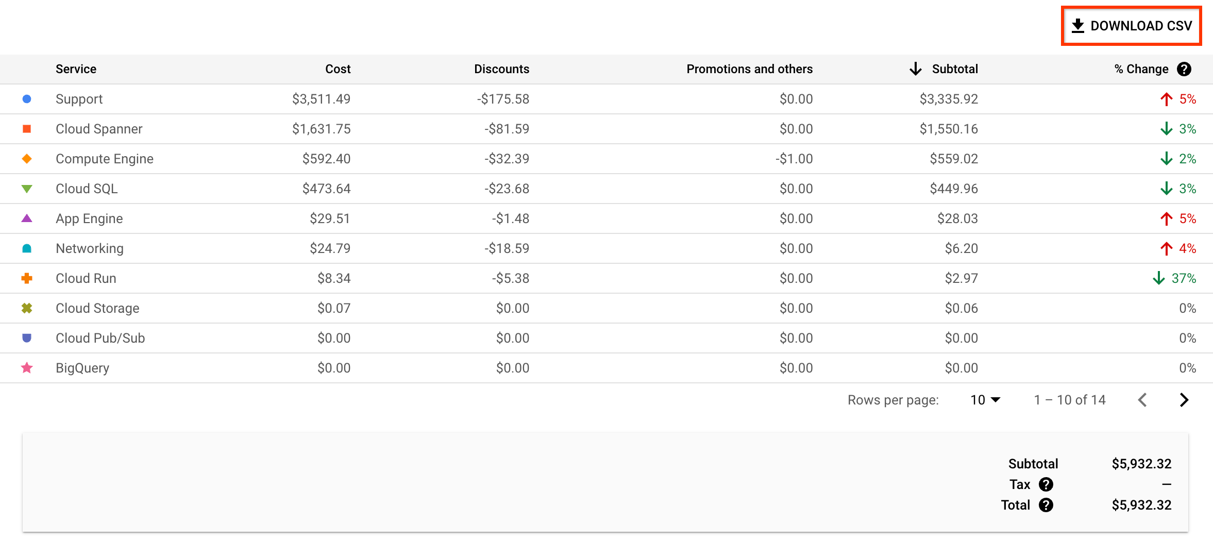The image size is (1213, 540).
Task: Click the Tax help icon
Action: [1046, 484]
